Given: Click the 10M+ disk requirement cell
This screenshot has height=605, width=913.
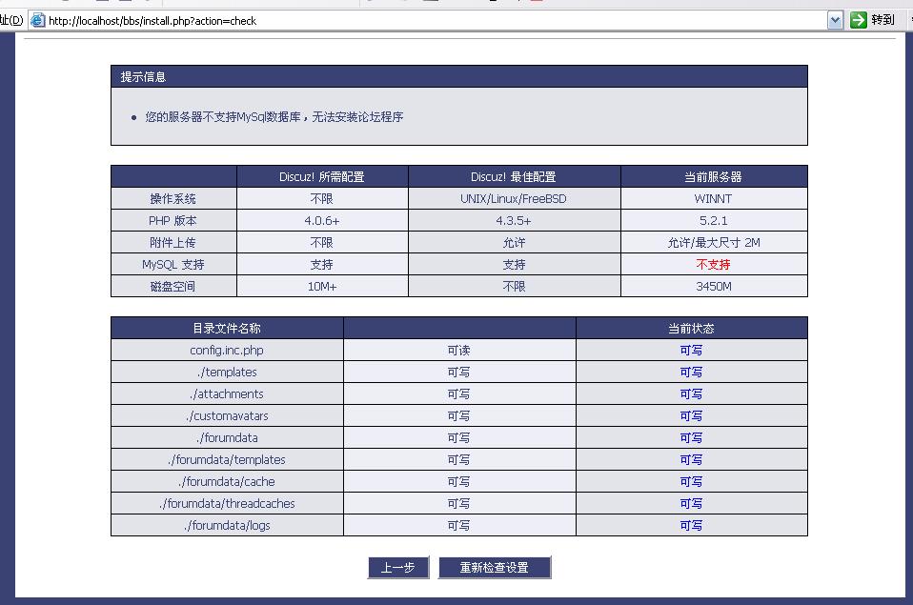Looking at the screenshot, I should [x=322, y=287].
